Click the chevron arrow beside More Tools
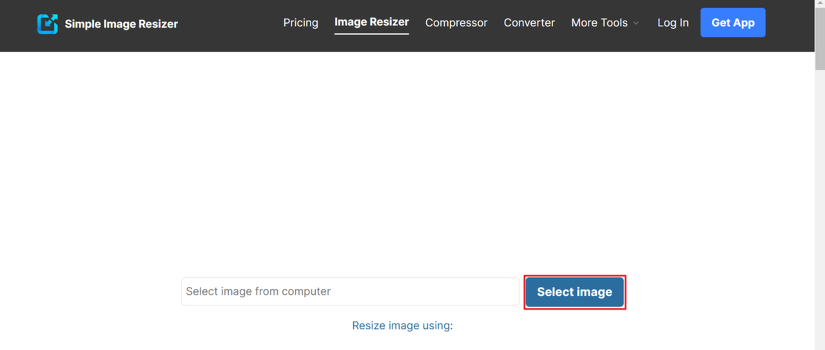The image size is (825, 350). pyautogui.click(x=636, y=23)
